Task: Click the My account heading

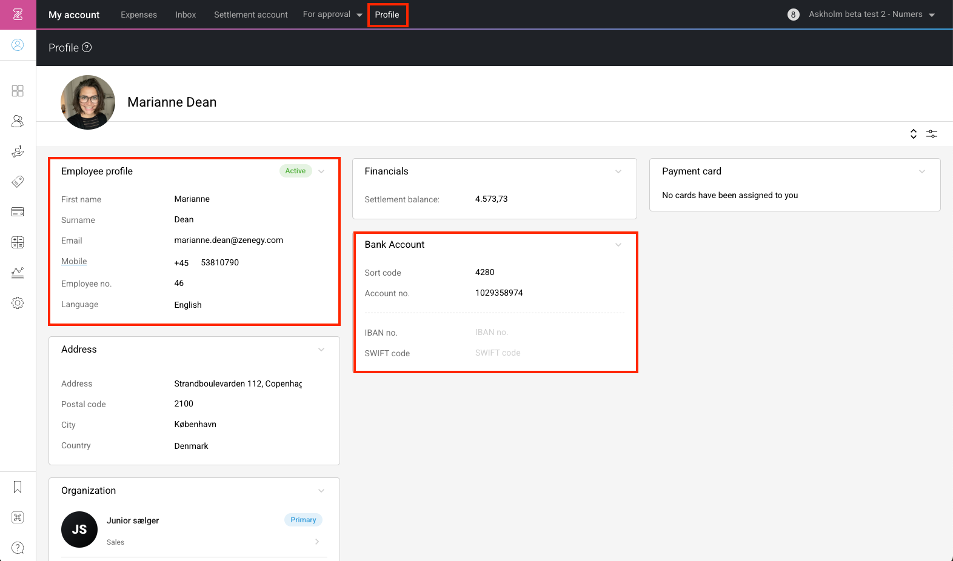Action: [x=74, y=15]
